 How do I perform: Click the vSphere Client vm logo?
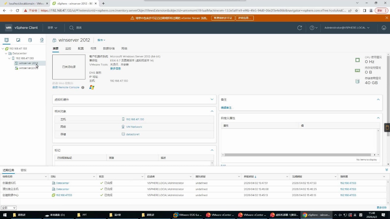click(9, 28)
